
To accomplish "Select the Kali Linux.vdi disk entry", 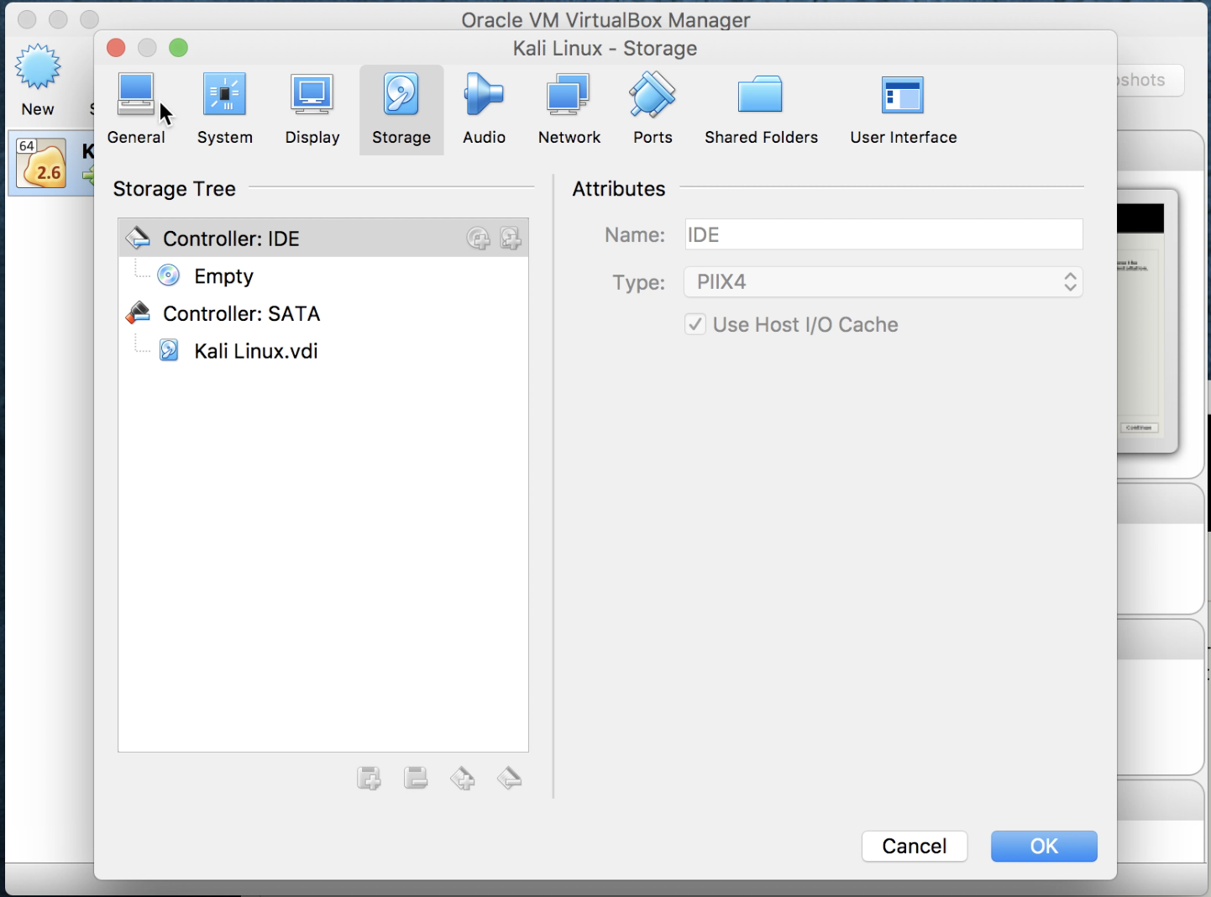I will point(323,350).
